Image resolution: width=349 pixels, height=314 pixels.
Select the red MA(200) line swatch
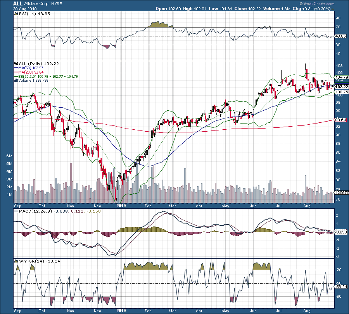tap(16, 72)
